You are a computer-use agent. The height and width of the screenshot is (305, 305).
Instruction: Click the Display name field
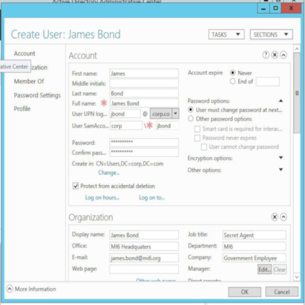coord(144,235)
